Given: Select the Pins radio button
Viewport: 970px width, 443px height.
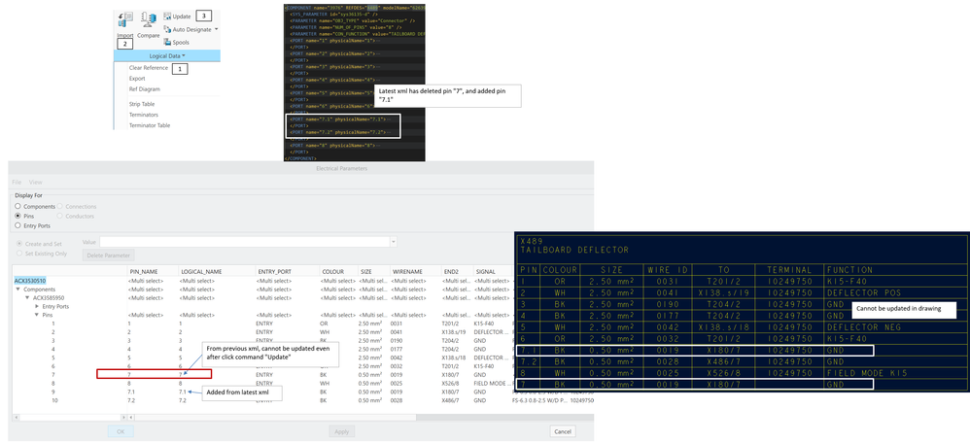Looking at the screenshot, I should pos(17,215).
